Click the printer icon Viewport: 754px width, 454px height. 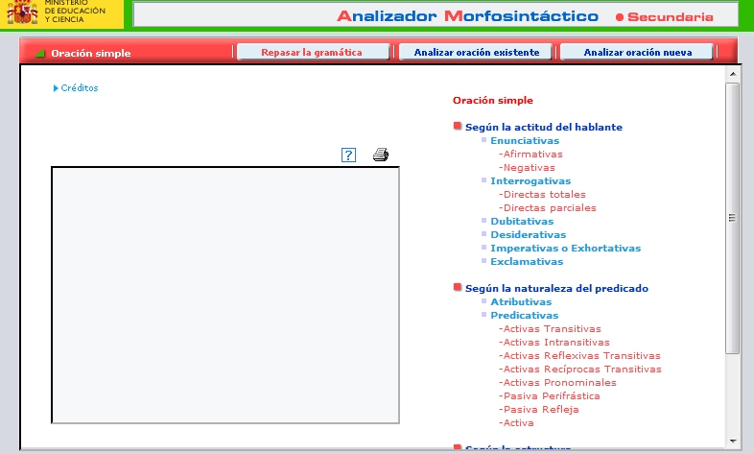click(380, 155)
